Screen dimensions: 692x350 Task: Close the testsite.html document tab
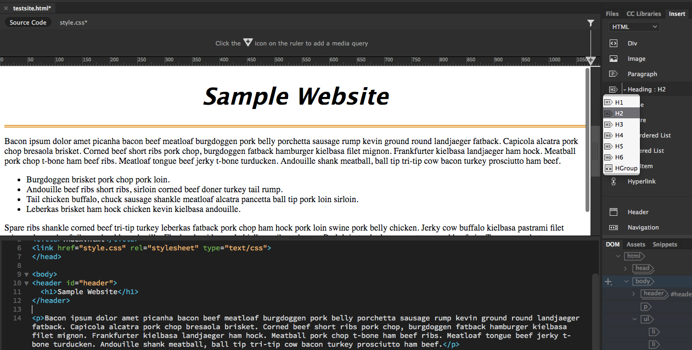point(6,8)
